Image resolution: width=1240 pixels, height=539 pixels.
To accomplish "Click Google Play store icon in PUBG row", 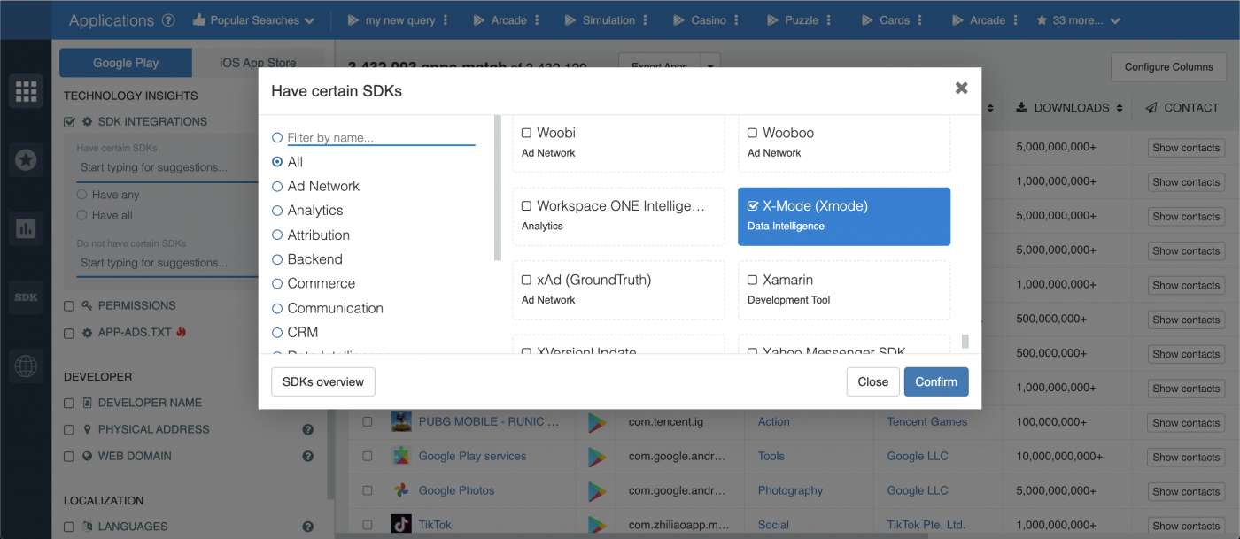I will (598, 422).
